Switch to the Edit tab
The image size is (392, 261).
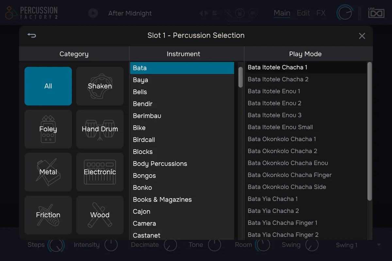(303, 13)
